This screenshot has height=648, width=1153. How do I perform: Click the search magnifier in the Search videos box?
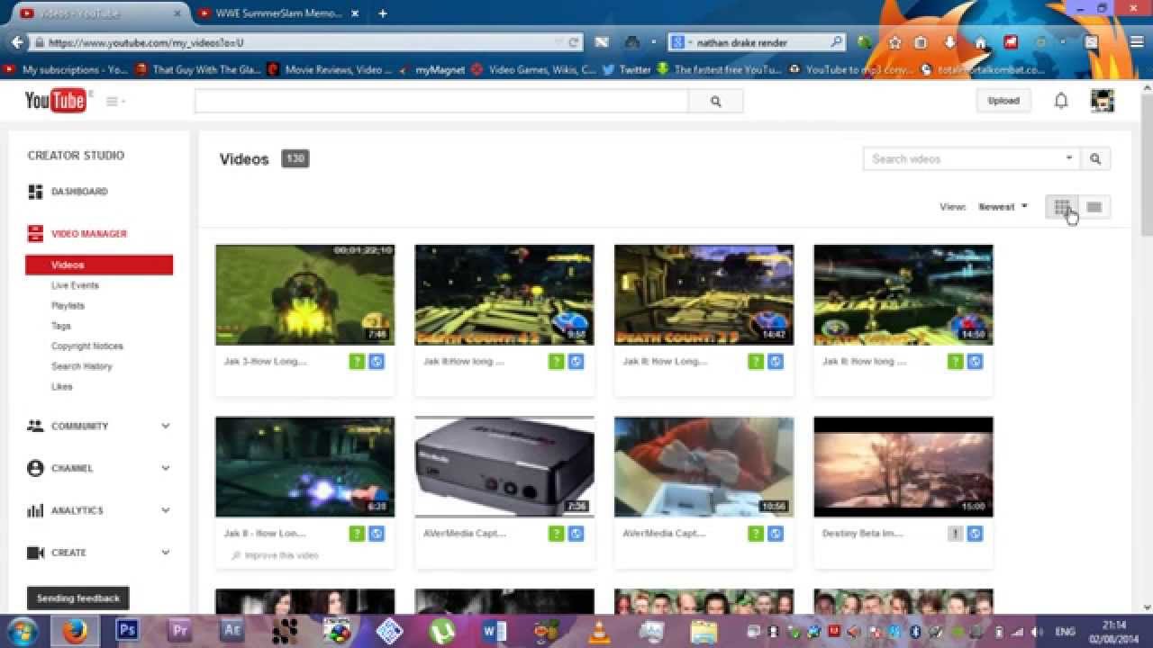click(x=1095, y=158)
